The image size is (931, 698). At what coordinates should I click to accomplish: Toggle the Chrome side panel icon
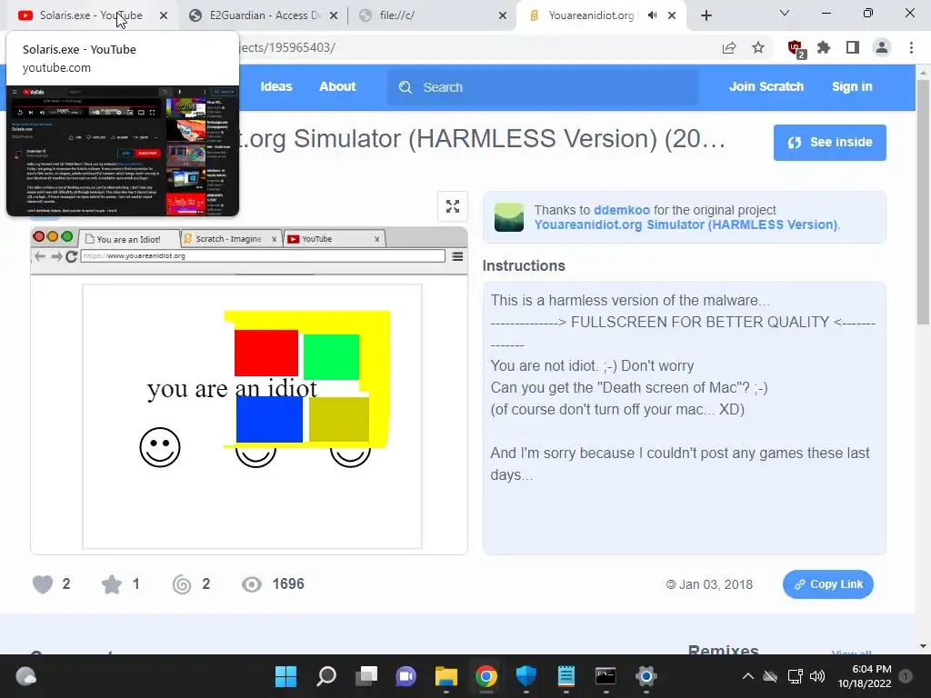pyautogui.click(x=853, y=47)
